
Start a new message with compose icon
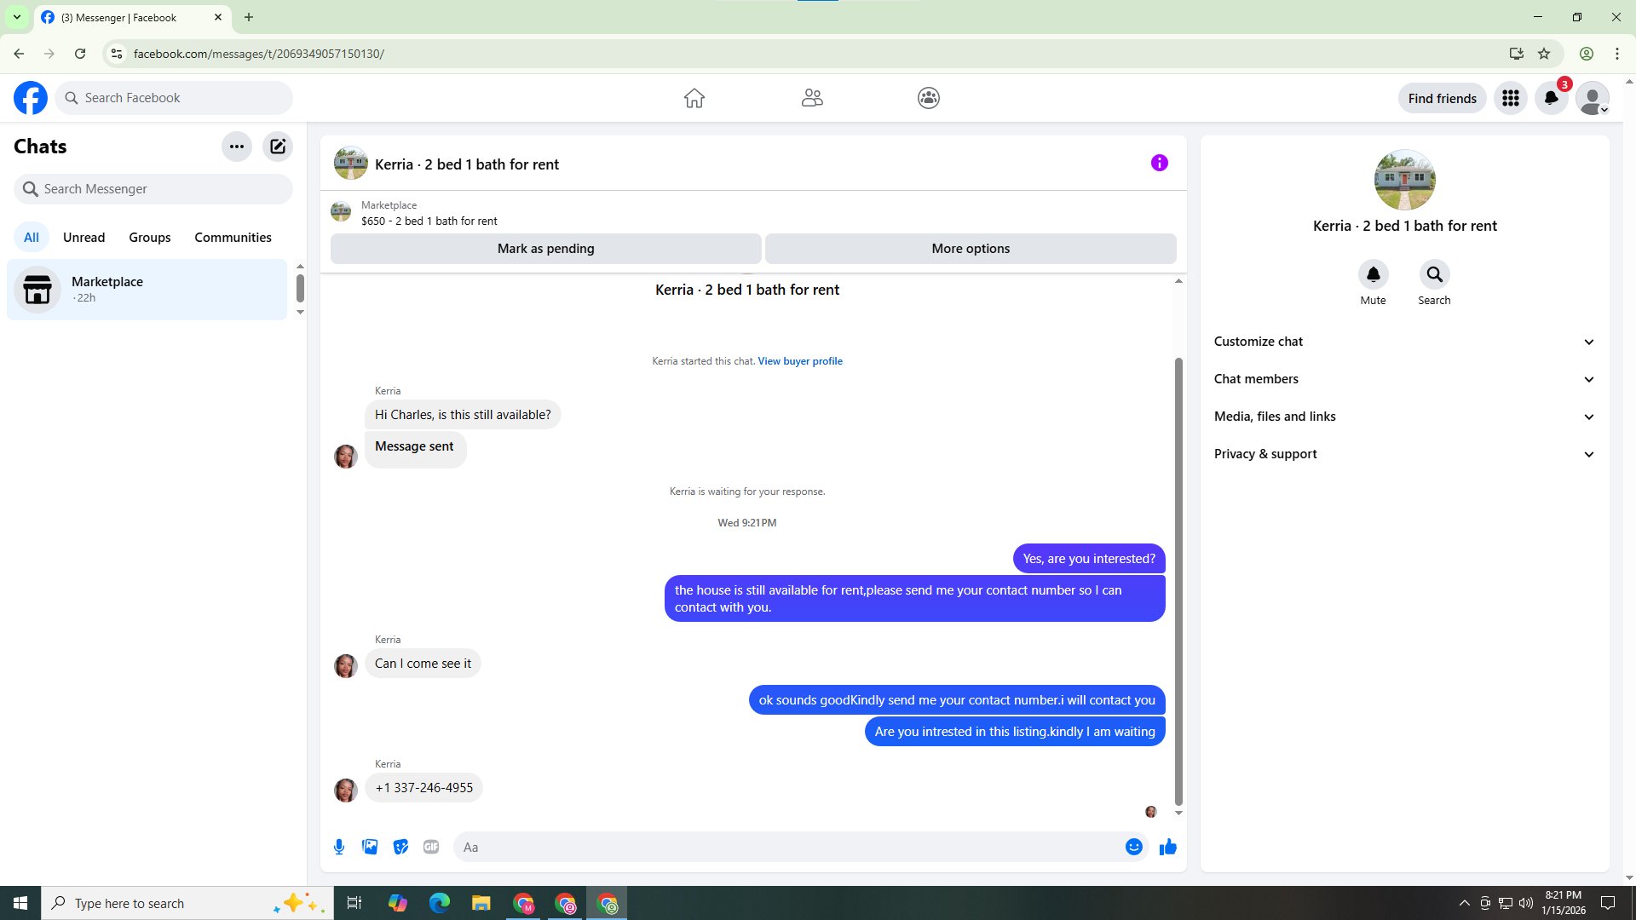tap(278, 147)
